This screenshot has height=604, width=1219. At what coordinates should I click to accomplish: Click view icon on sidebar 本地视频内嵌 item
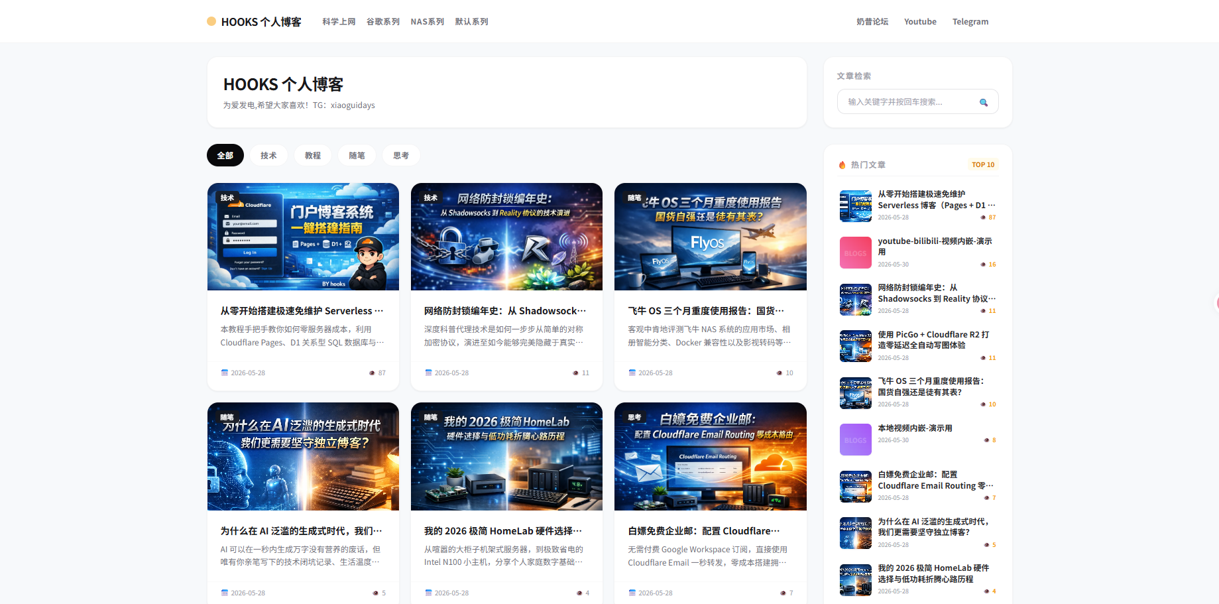click(986, 440)
